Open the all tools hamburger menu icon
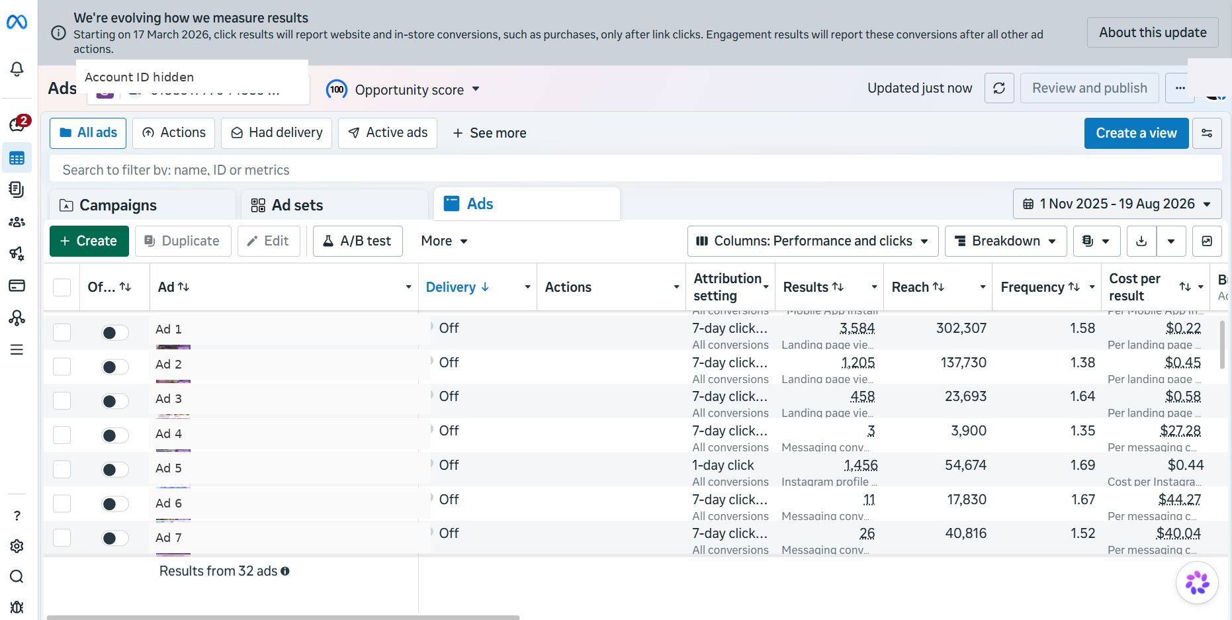 coord(17,349)
